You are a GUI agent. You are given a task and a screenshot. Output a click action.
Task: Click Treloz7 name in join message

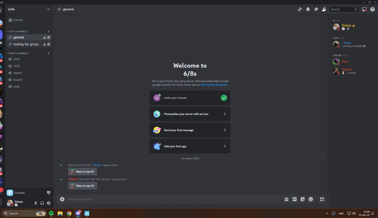click(73, 179)
